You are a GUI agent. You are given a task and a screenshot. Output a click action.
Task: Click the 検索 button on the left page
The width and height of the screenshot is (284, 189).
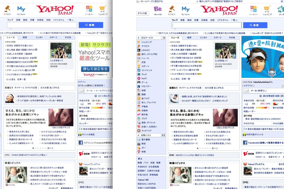coord(91,25)
